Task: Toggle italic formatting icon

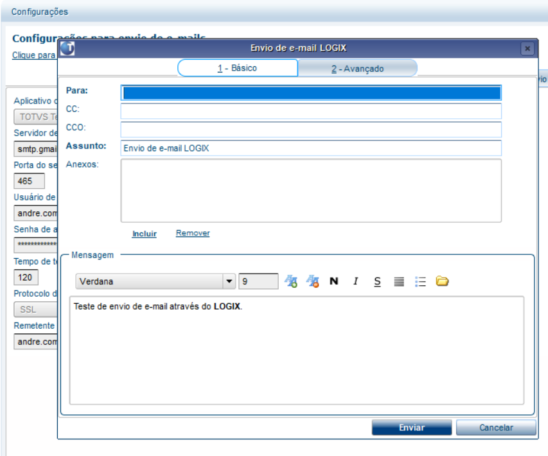Action: point(356,281)
